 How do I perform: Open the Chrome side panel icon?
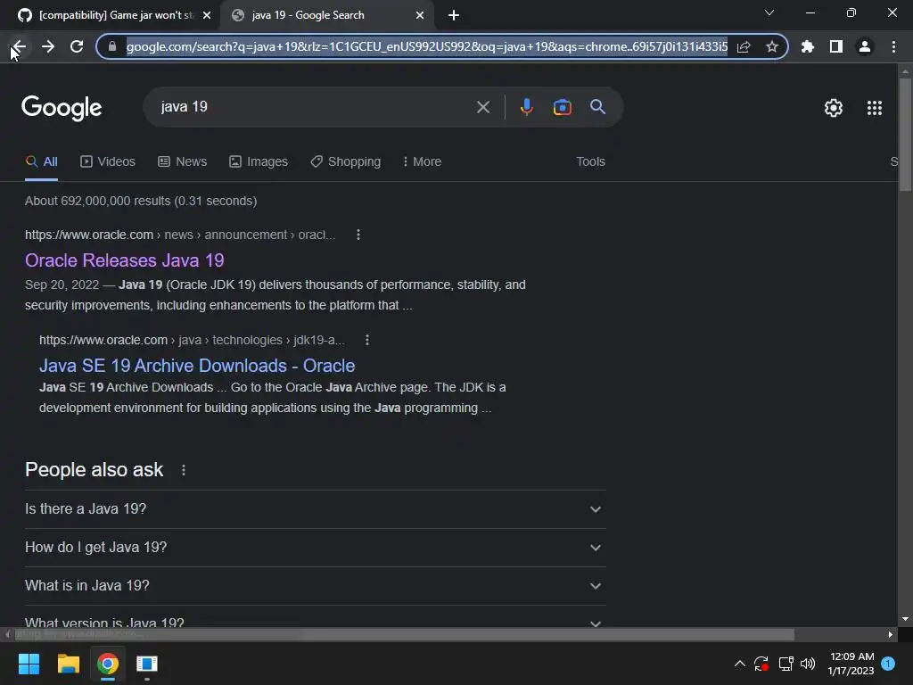(836, 46)
